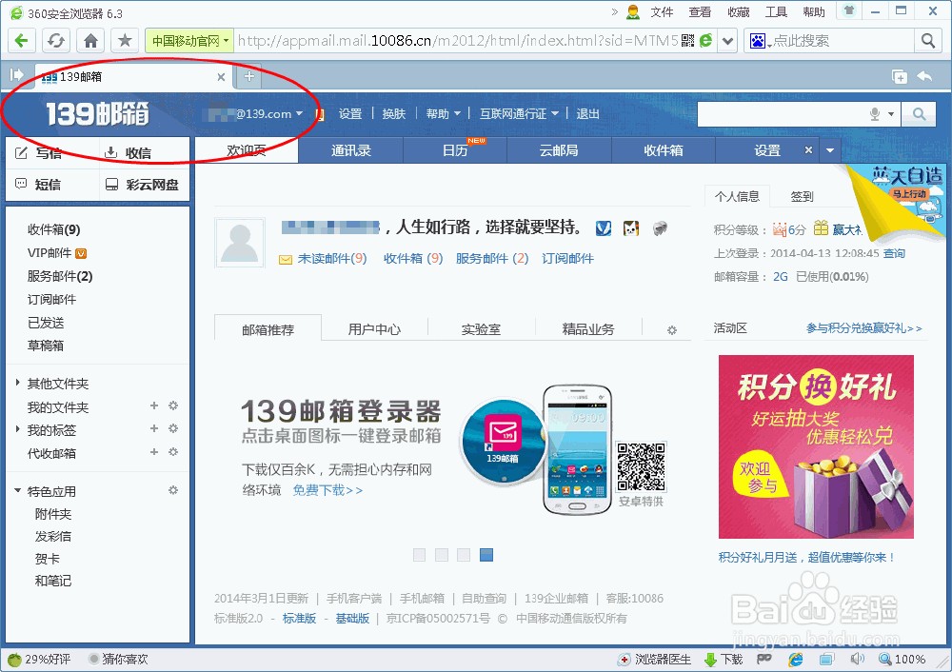Image resolution: width=952 pixels, height=672 pixels.
Task: Add account beside 代收邮箱
Action: click(x=154, y=451)
